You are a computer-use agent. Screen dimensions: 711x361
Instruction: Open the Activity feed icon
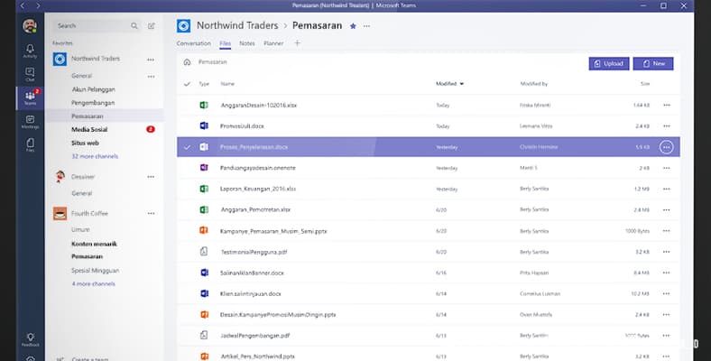[30, 51]
